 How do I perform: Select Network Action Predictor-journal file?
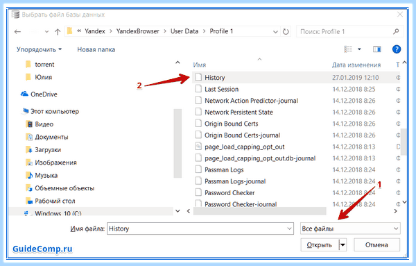[251, 101]
